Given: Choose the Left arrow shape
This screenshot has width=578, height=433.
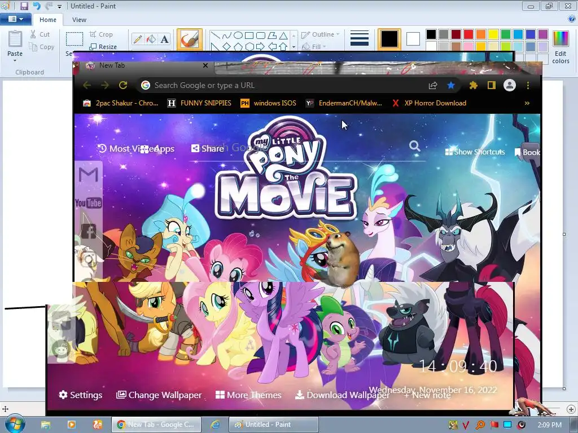Looking at the screenshot, I should click(272, 46).
